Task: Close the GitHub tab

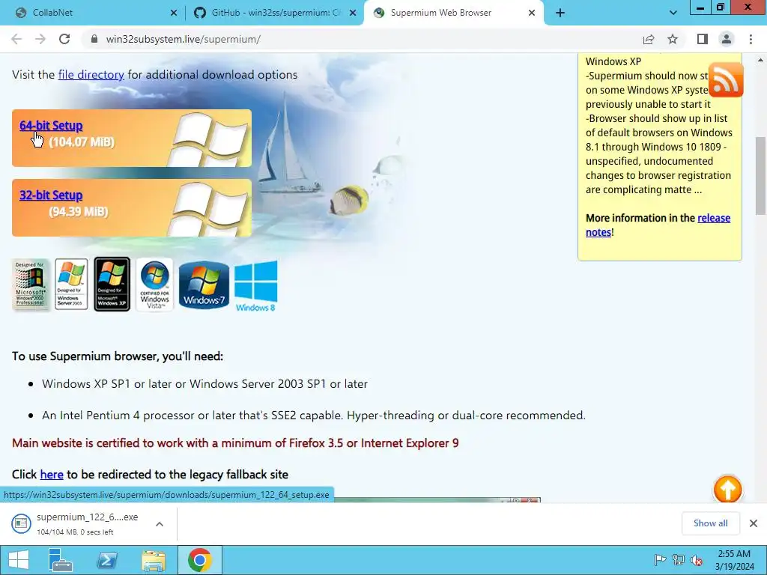Action: coord(353,13)
